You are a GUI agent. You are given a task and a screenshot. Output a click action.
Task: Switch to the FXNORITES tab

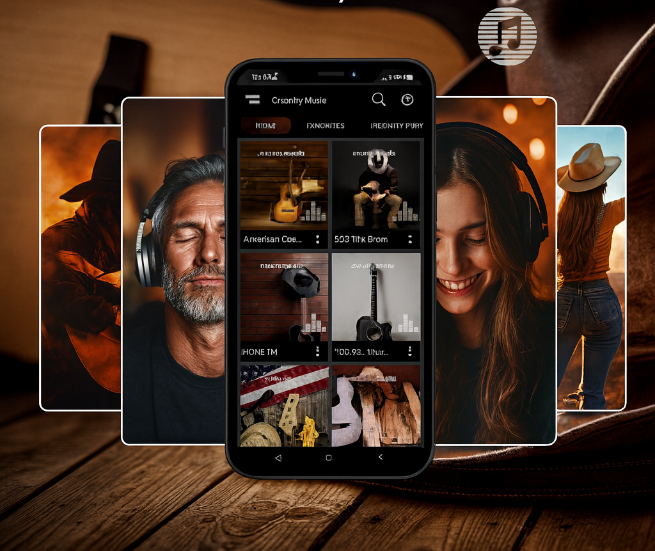tap(325, 125)
